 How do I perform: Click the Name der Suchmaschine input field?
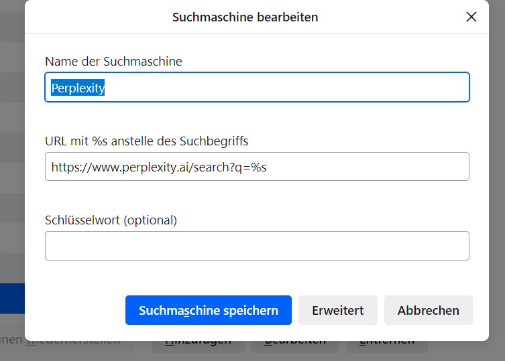click(x=257, y=88)
